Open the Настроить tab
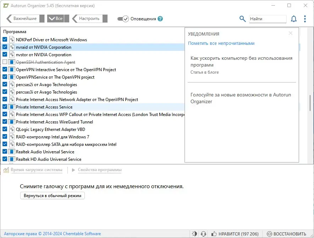Image resolution: width=314 pixels, height=238 pixels. coord(89,18)
